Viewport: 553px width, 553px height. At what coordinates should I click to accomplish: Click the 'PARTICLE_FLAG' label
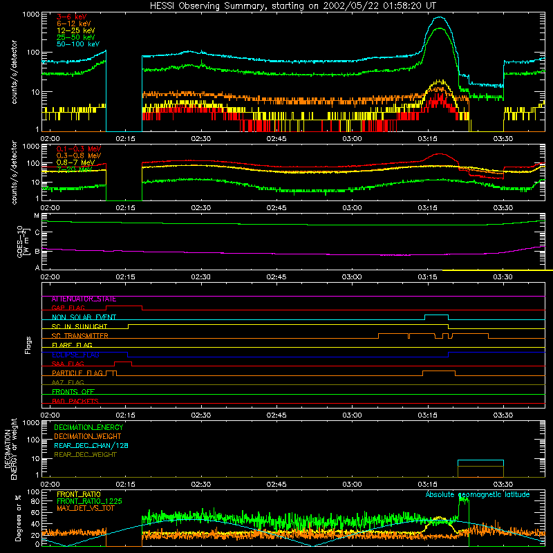pos(77,373)
